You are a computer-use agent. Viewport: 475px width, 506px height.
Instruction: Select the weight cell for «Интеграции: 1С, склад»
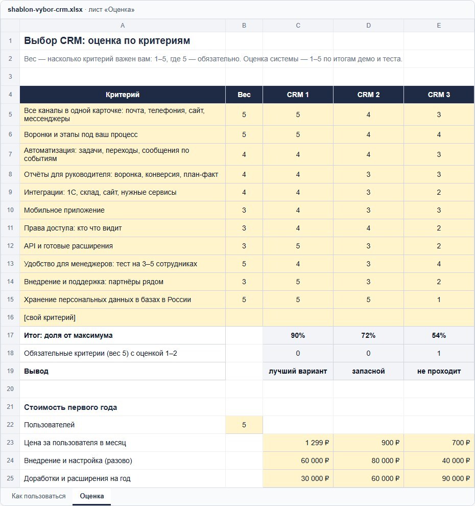(x=244, y=192)
